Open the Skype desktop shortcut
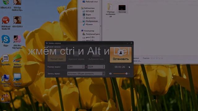This screenshot has width=198, height=111. point(6,41)
